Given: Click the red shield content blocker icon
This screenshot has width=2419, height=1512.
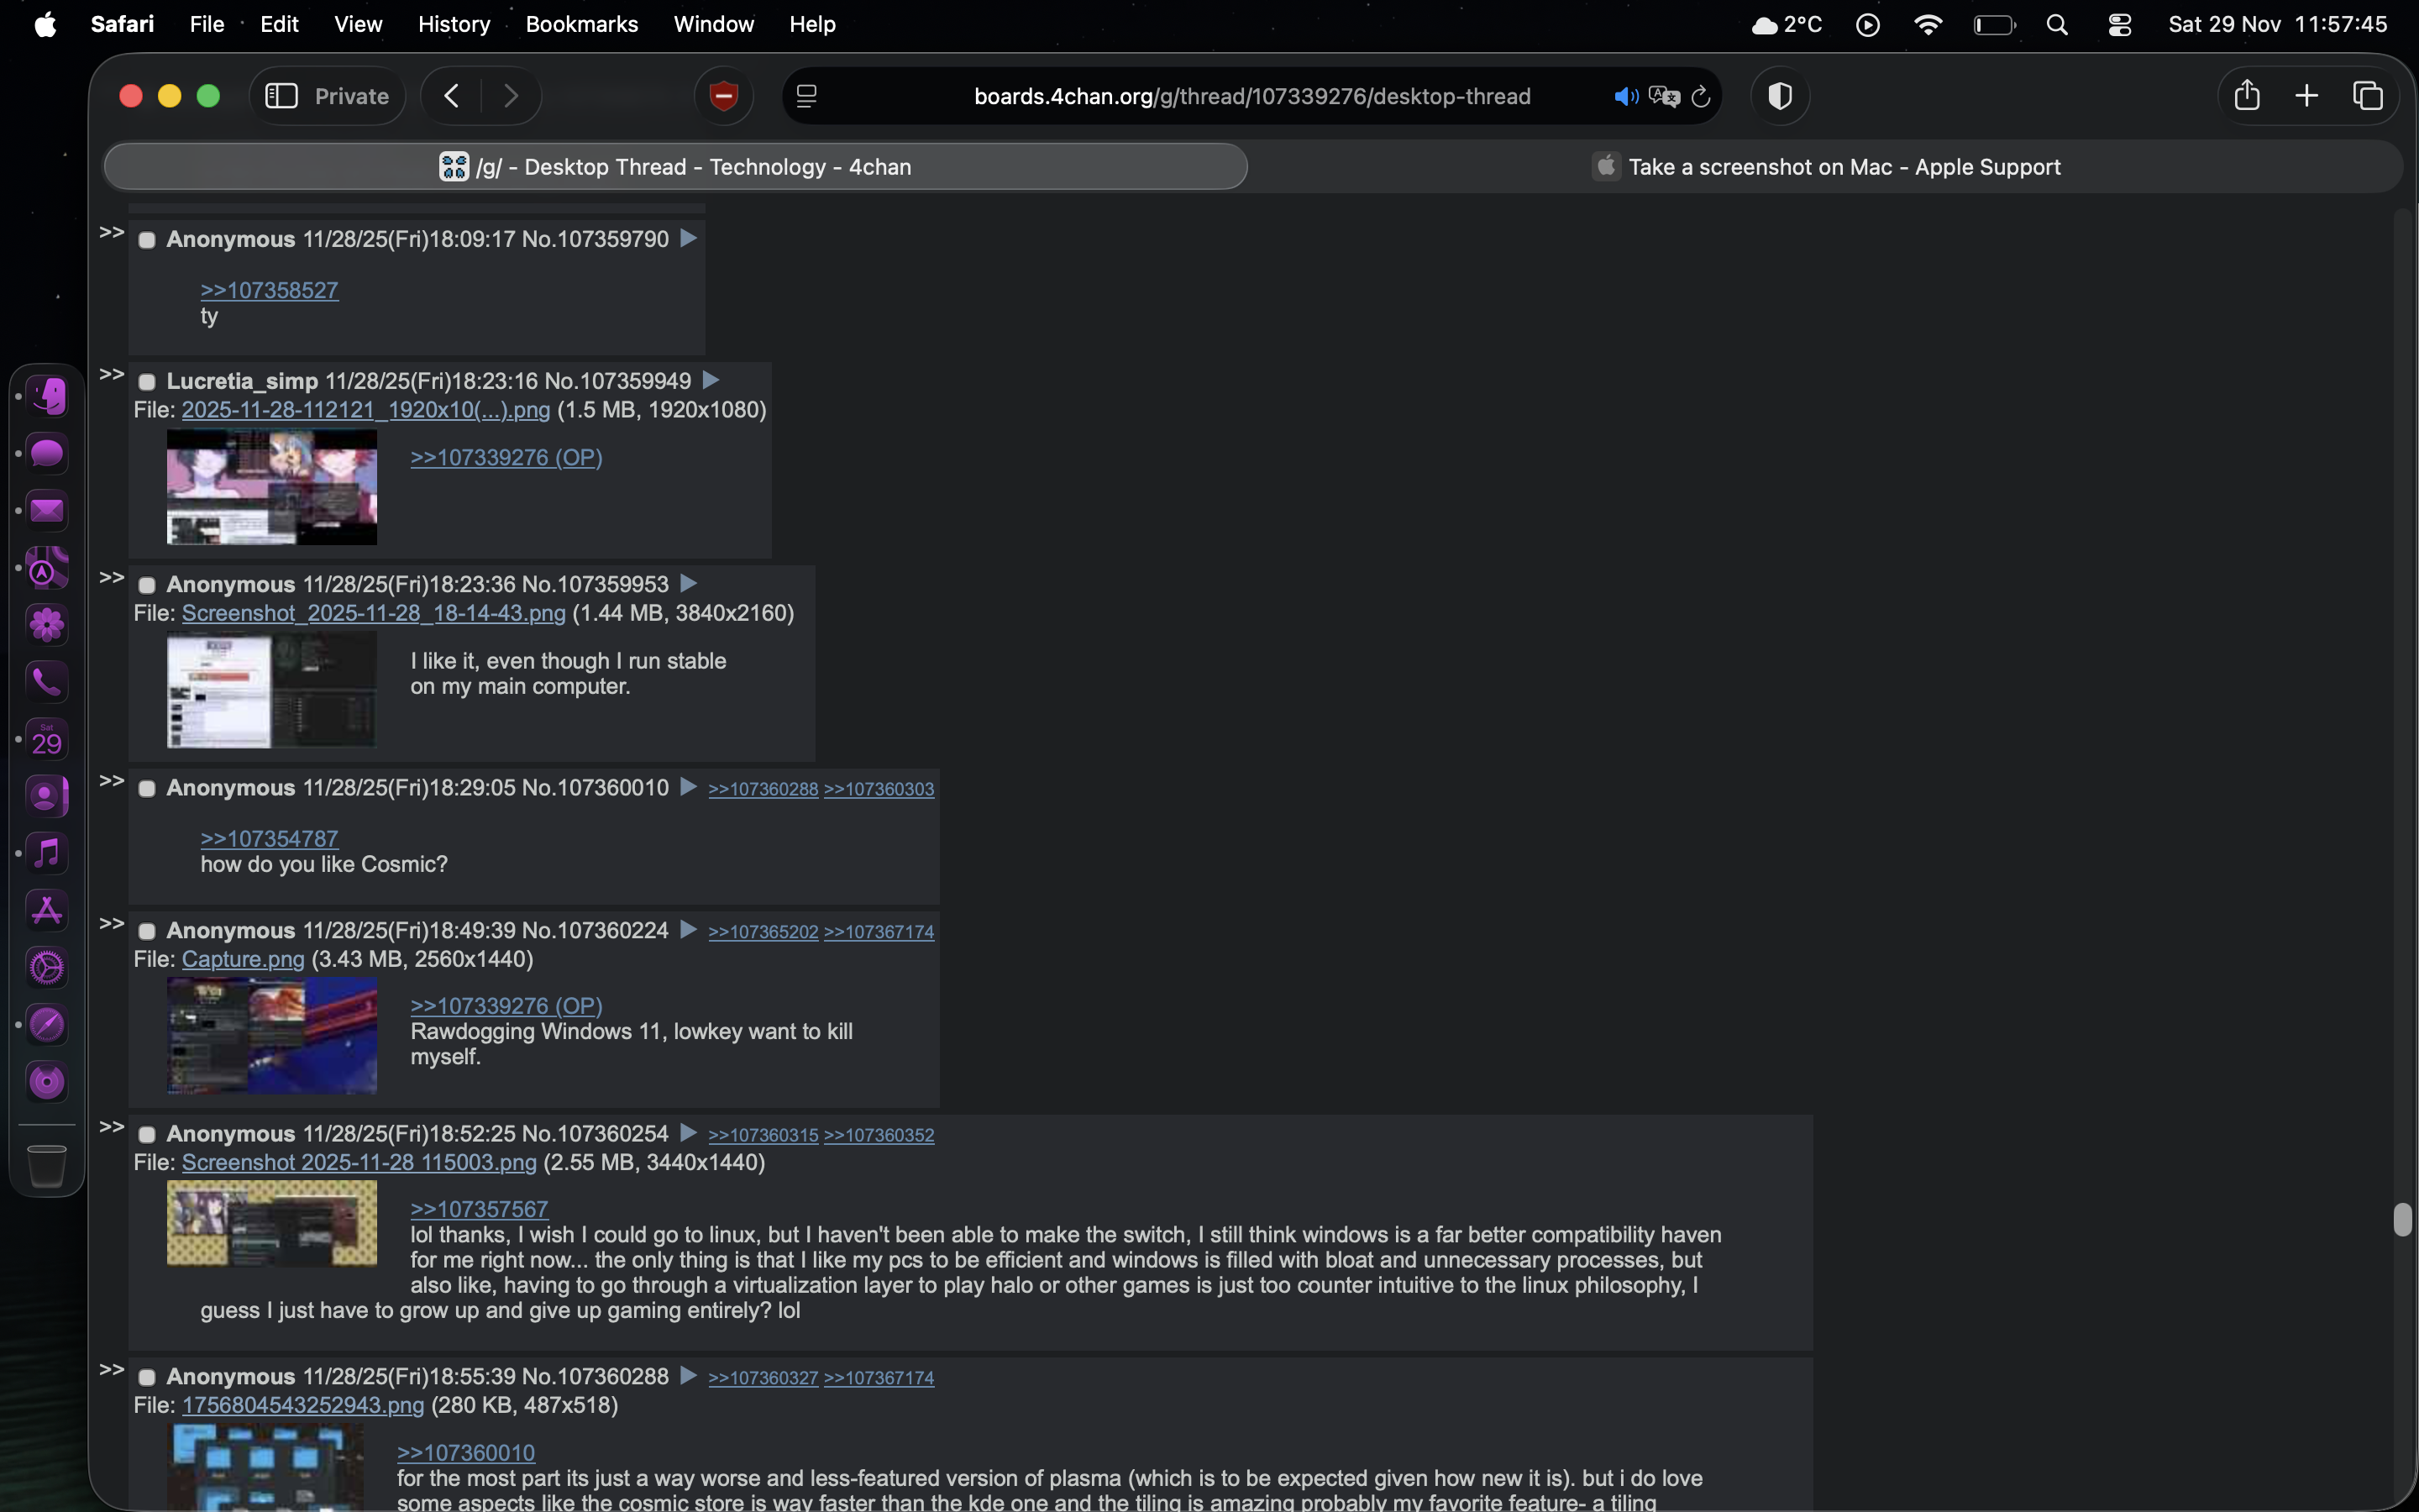Looking at the screenshot, I should click(x=724, y=96).
